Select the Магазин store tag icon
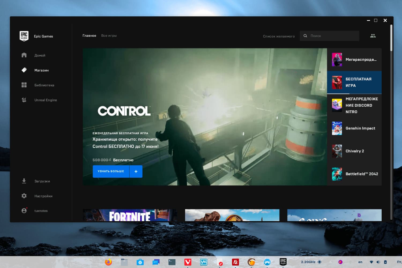The height and width of the screenshot is (268, 402). tap(24, 70)
